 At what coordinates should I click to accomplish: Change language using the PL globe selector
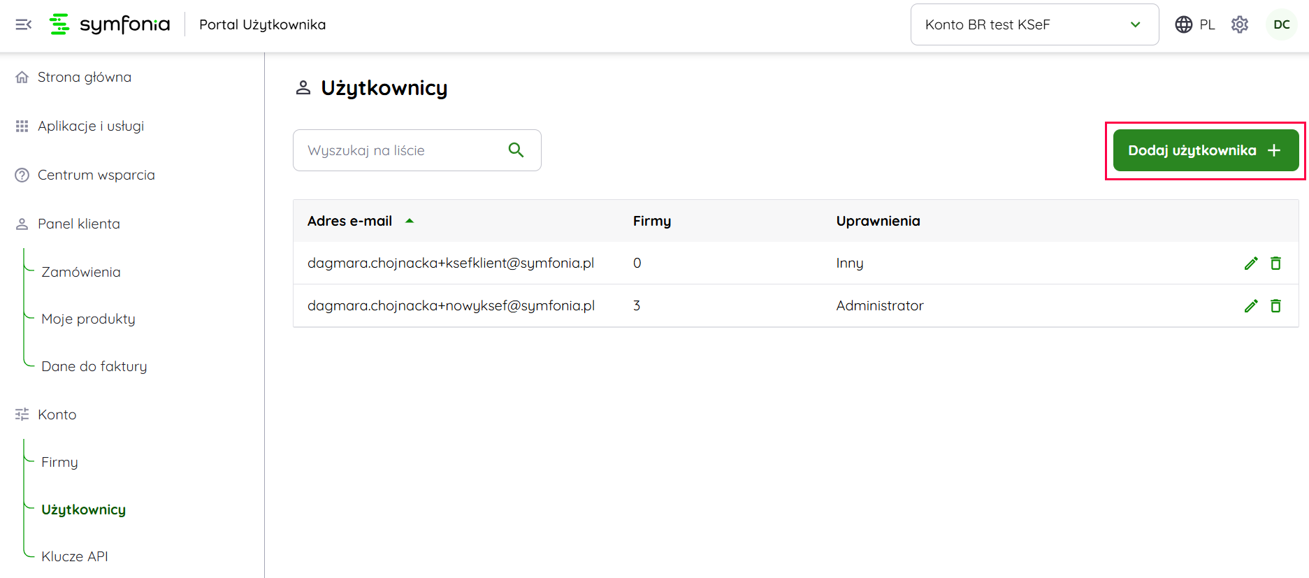point(1194,24)
